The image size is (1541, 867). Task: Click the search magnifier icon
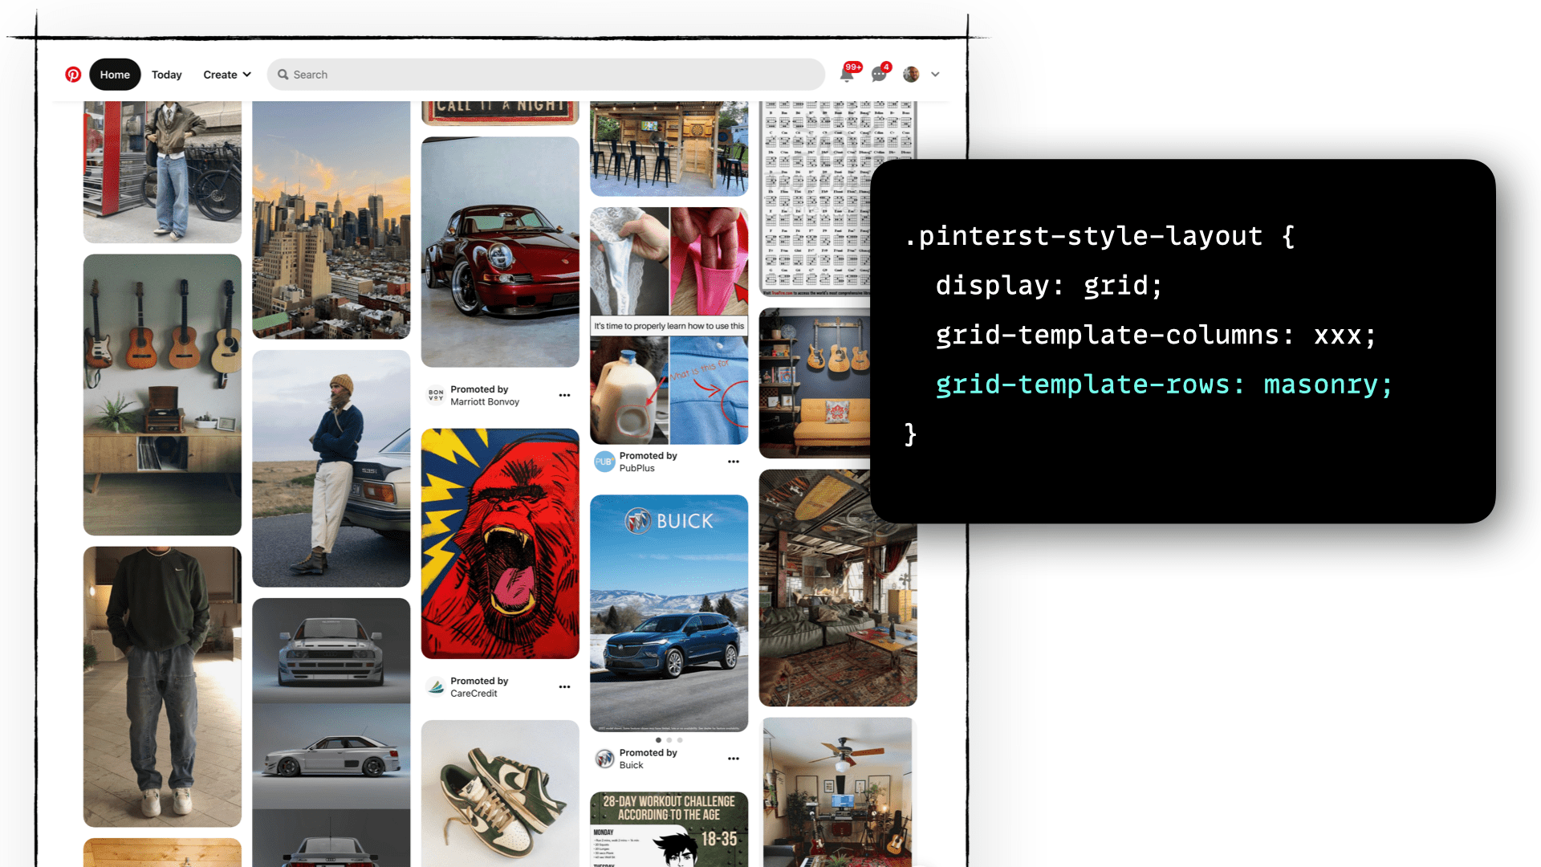(x=283, y=75)
